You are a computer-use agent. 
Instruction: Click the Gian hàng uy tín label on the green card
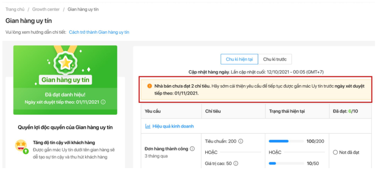point(65,80)
